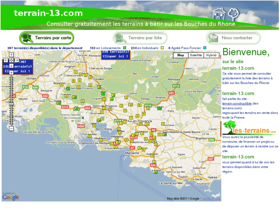Zoom out with the minus button
The height and width of the screenshot is (210, 280).
coord(11,128)
